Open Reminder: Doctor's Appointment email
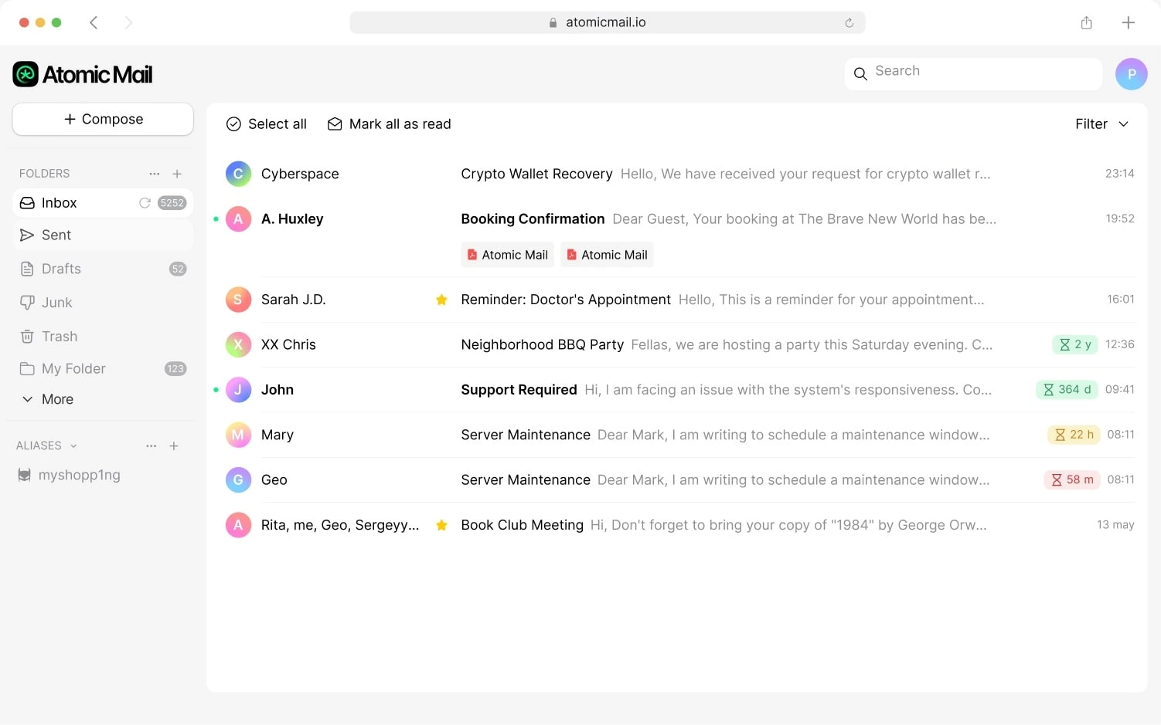1161x725 pixels. pos(566,300)
